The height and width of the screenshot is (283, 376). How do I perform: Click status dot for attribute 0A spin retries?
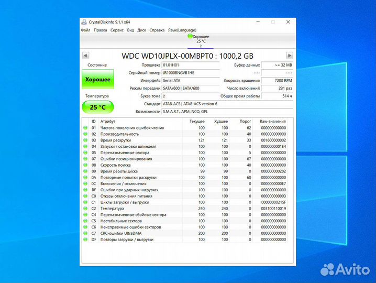[85, 177]
